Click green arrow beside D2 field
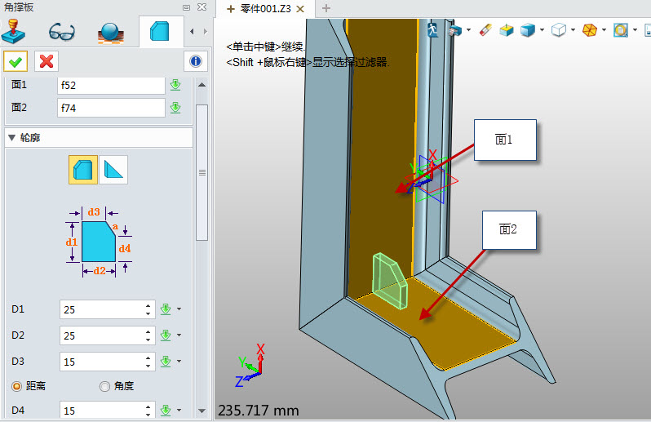The width and height of the screenshot is (651, 422). [x=166, y=335]
